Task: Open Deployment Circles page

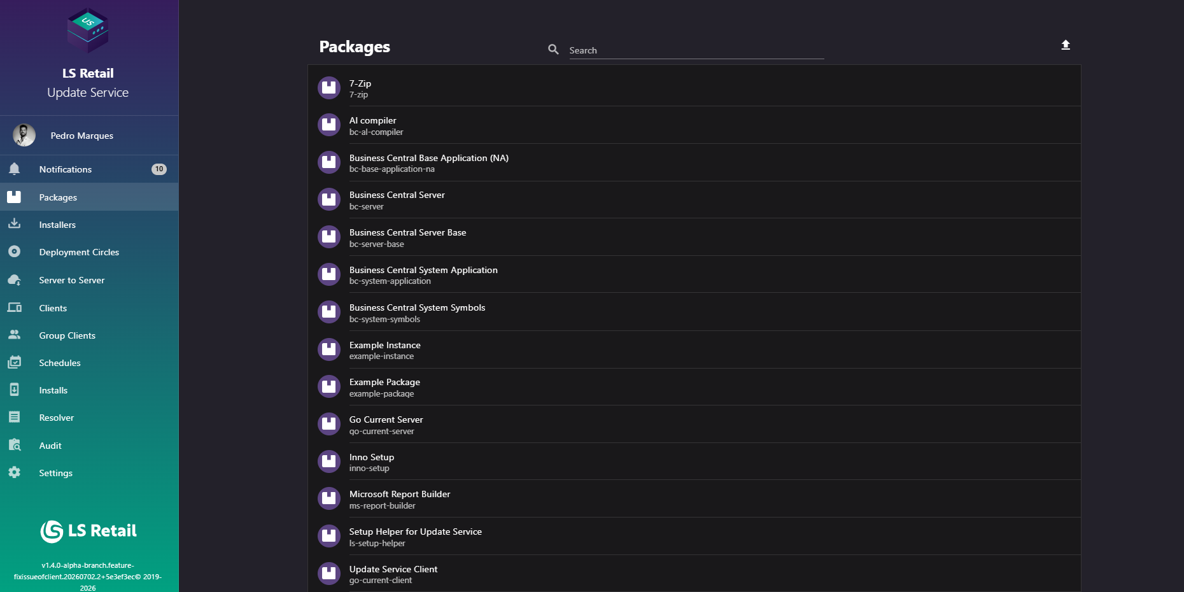Action: click(x=89, y=251)
